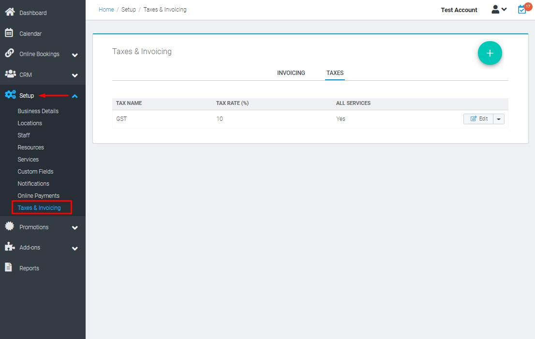
Task: Select Business Details from the sidebar
Action: 39,111
